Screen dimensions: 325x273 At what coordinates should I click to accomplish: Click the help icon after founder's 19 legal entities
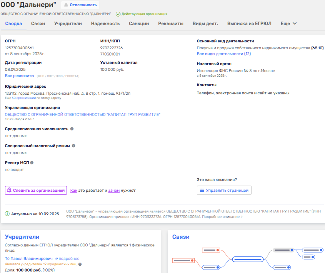point(80,264)
